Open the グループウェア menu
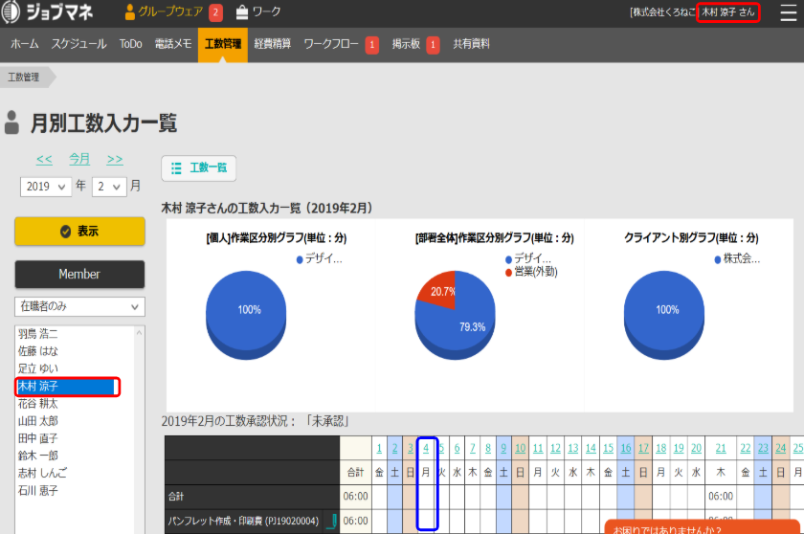Screen dimensions: 804x534 point(165,11)
